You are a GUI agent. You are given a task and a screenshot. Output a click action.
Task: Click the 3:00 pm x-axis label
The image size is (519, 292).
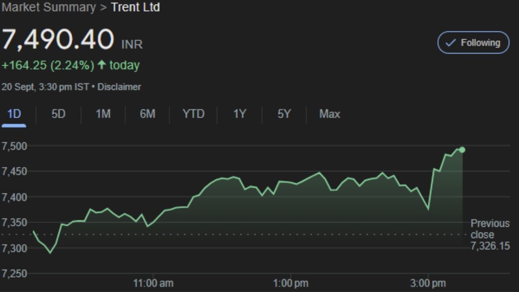pyautogui.click(x=428, y=283)
